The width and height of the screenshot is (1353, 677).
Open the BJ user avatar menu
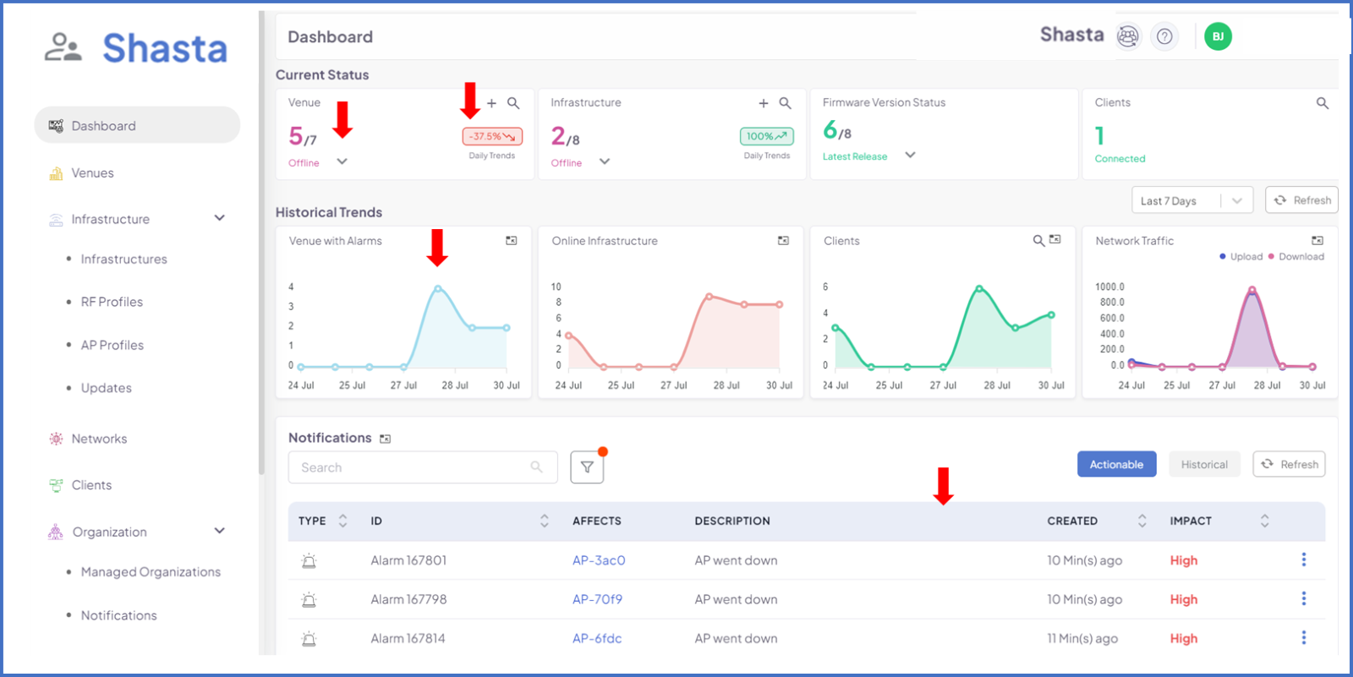click(x=1218, y=36)
